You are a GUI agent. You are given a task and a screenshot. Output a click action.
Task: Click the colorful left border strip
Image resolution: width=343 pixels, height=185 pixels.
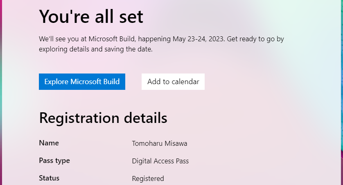click(1, 92)
